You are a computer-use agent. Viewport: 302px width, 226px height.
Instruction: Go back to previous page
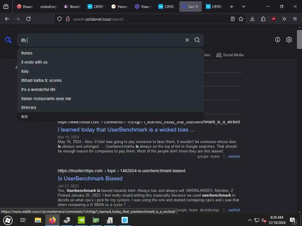[7, 19]
